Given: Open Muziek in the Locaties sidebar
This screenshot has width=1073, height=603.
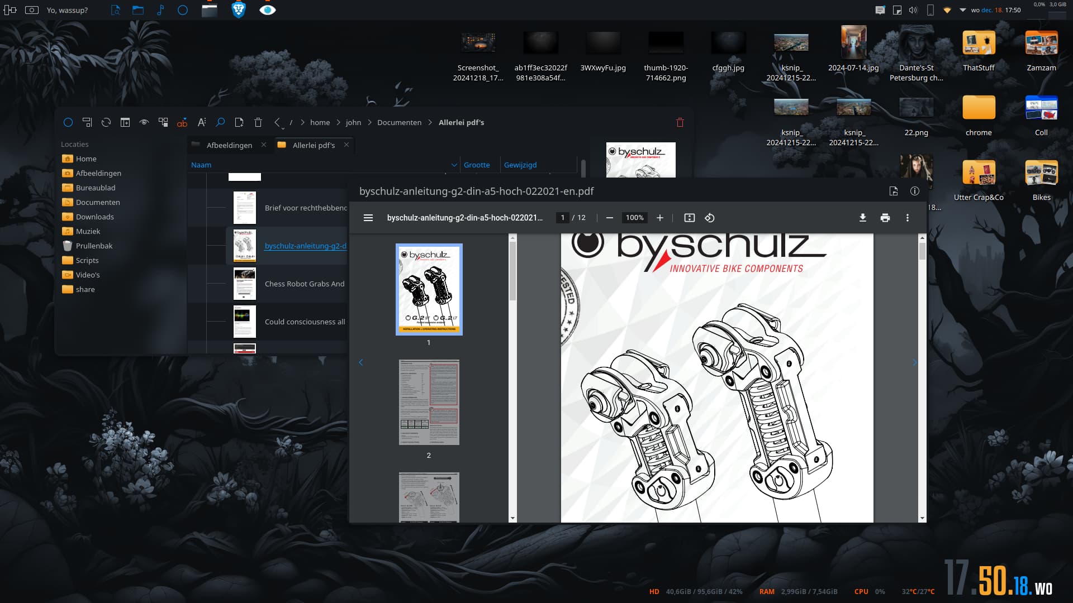Looking at the screenshot, I should (x=88, y=231).
